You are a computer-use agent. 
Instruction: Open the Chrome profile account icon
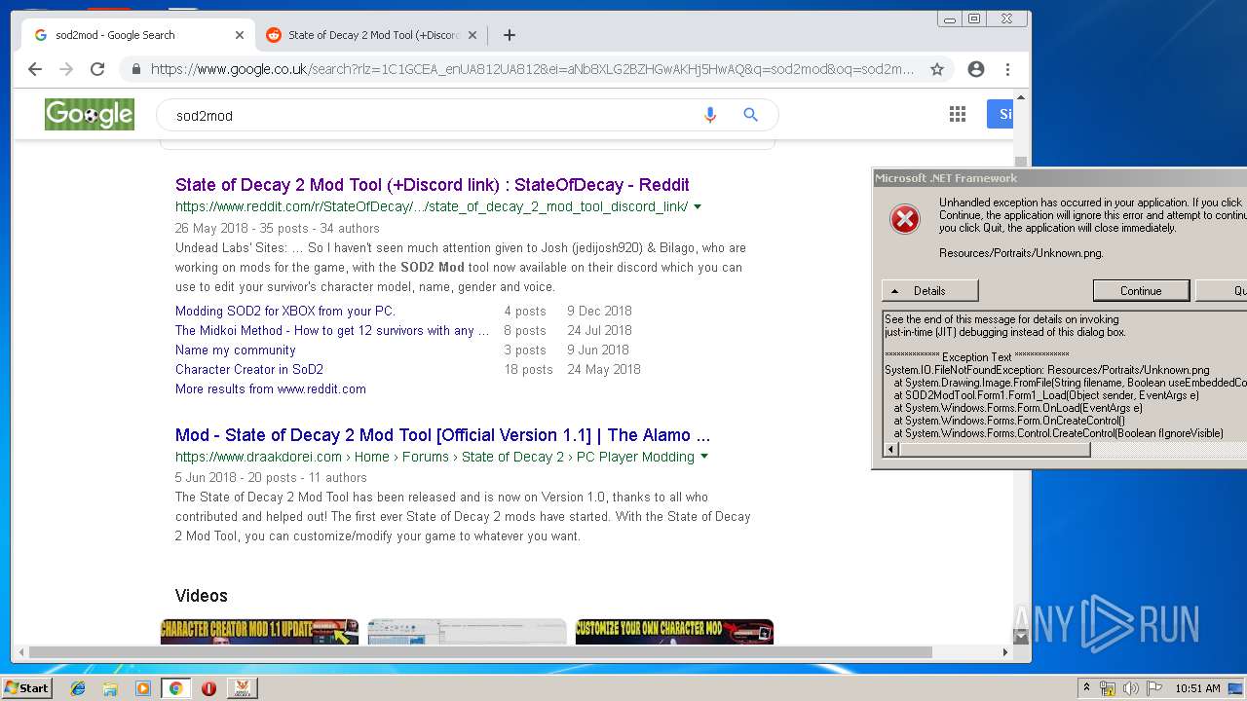point(976,69)
